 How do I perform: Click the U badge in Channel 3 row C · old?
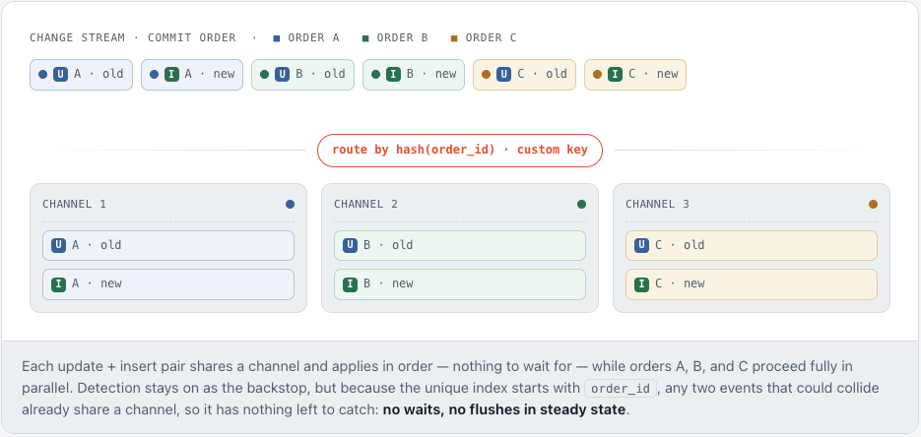(x=641, y=245)
